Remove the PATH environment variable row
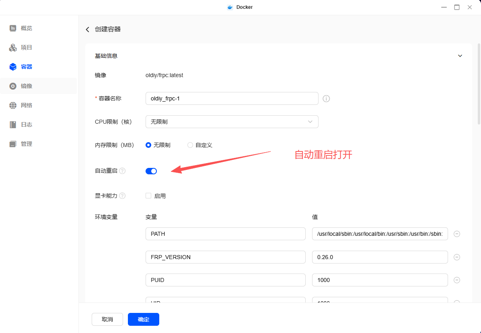 (x=457, y=234)
